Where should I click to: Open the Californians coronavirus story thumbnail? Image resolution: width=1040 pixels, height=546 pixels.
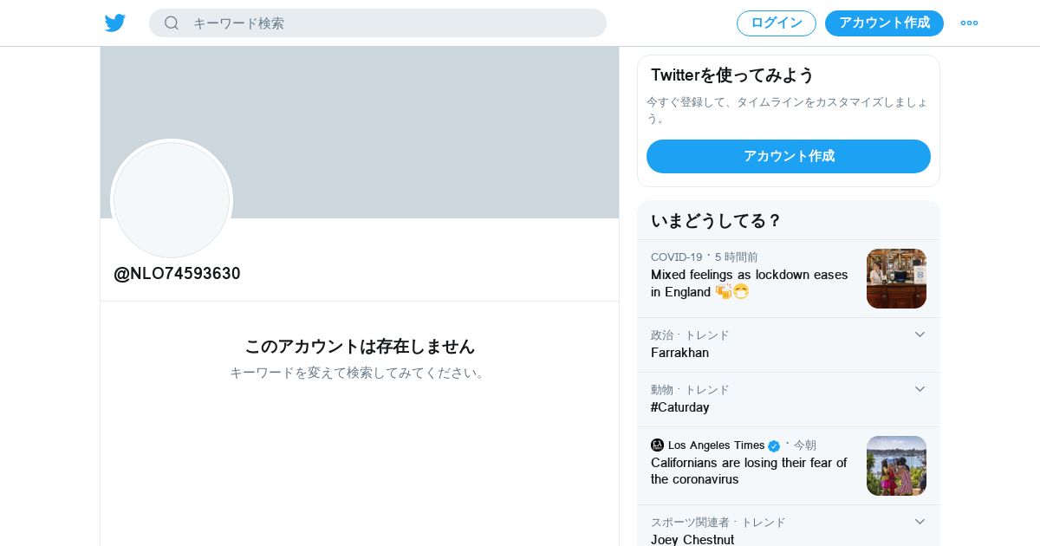click(x=896, y=465)
